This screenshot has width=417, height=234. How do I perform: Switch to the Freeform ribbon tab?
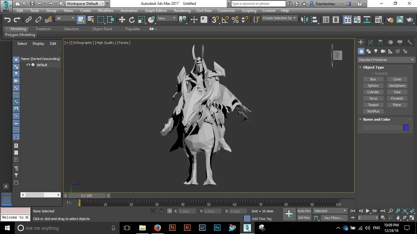click(43, 29)
